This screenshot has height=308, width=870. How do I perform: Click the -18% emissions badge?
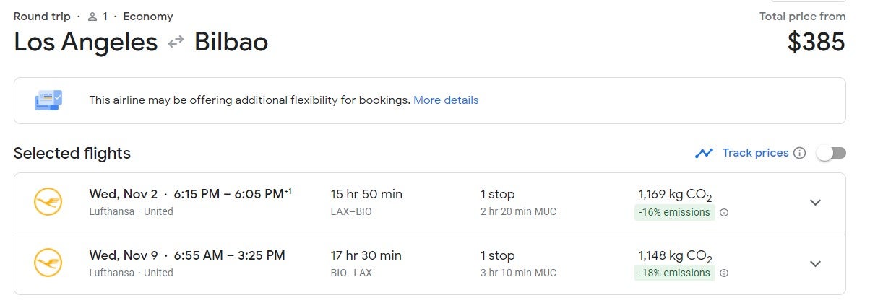click(x=674, y=273)
